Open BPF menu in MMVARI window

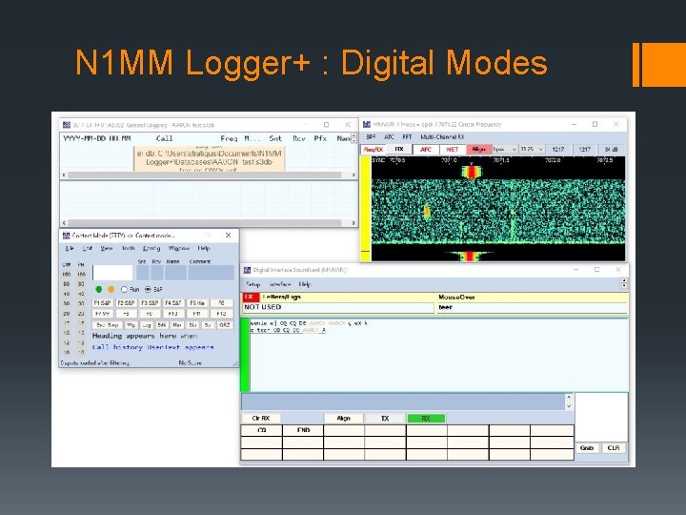click(x=371, y=137)
